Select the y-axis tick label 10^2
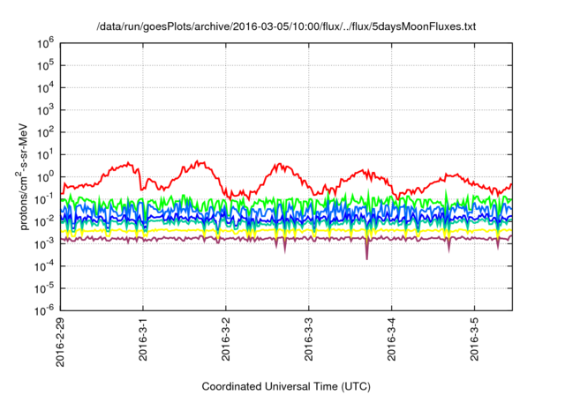This screenshot has height=395, width=565. point(45,133)
